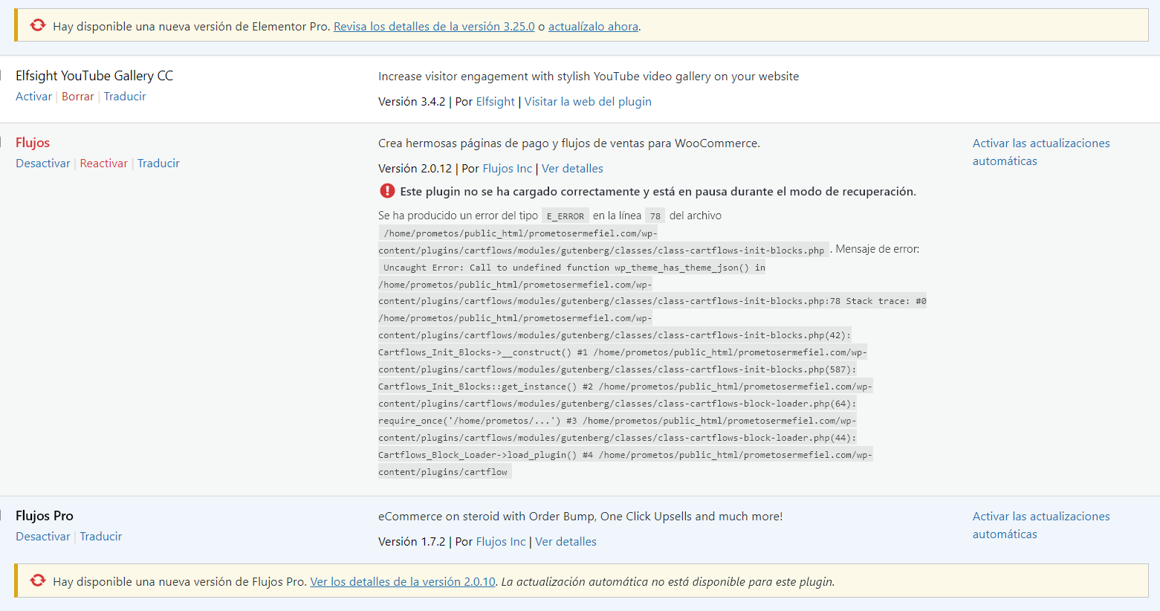Delete Elfsight YouTube Gallery via Borrar
1160x611 pixels.
click(x=78, y=96)
